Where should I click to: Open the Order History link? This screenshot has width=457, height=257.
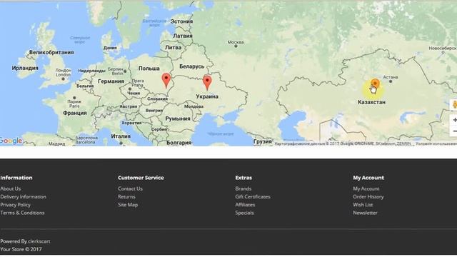(368, 197)
